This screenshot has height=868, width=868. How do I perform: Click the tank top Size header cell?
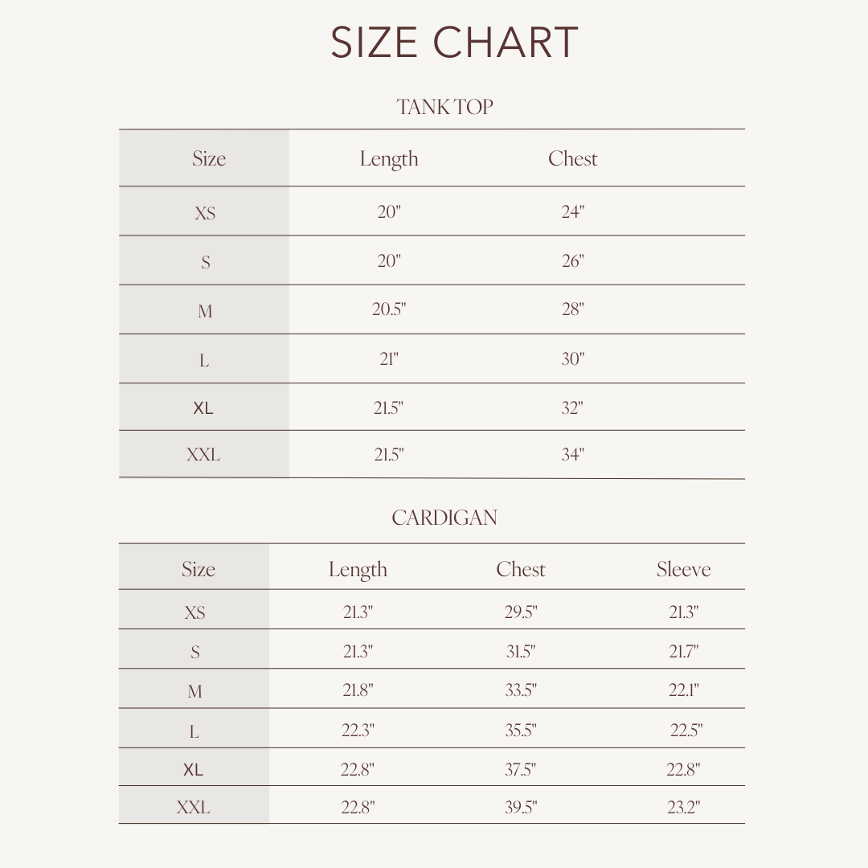[x=209, y=159]
